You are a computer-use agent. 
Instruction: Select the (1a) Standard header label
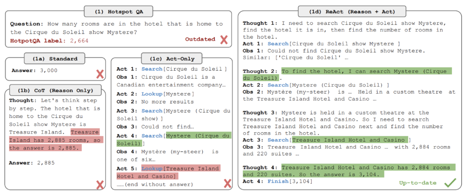[55, 59]
